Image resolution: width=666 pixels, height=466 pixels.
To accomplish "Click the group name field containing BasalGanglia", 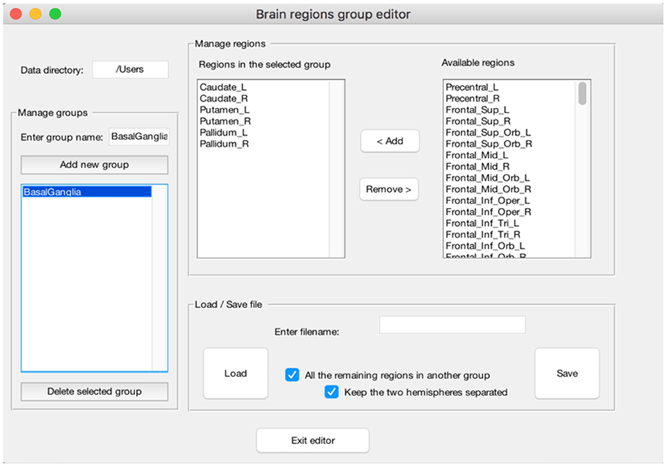I will coord(139,136).
